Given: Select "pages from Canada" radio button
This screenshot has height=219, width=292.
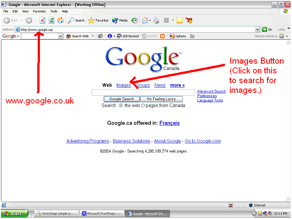Looking at the screenshot, I should click(x=143, y=106).
